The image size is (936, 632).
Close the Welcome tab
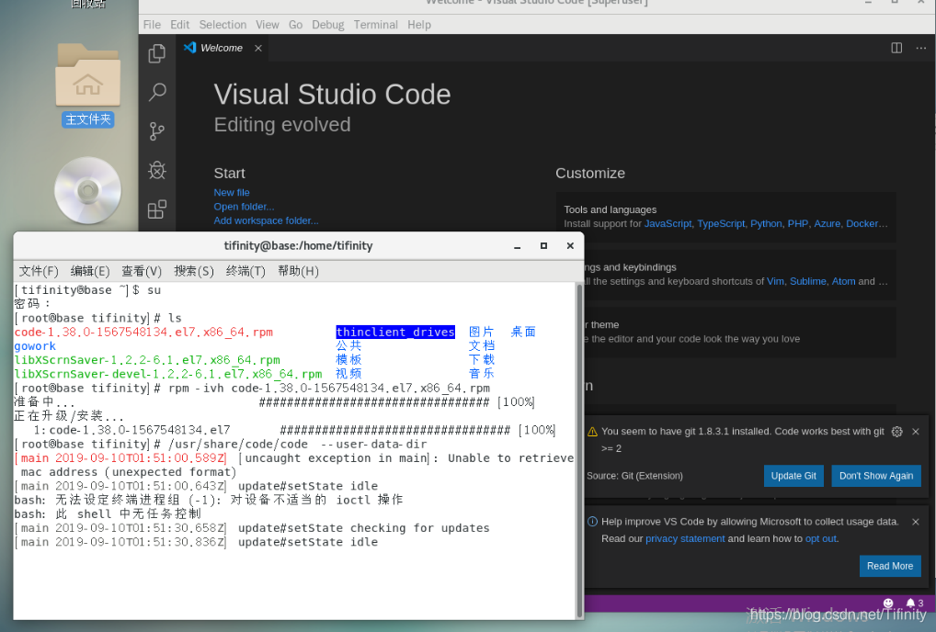pyautogui.click(x=258, y=49)
